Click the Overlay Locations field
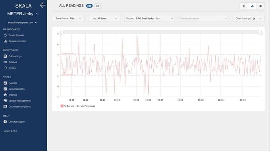Screen dimensions: 270x151 [203, 19]
